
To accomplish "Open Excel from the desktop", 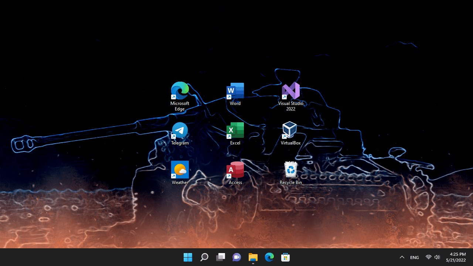I will pos(235,129).
